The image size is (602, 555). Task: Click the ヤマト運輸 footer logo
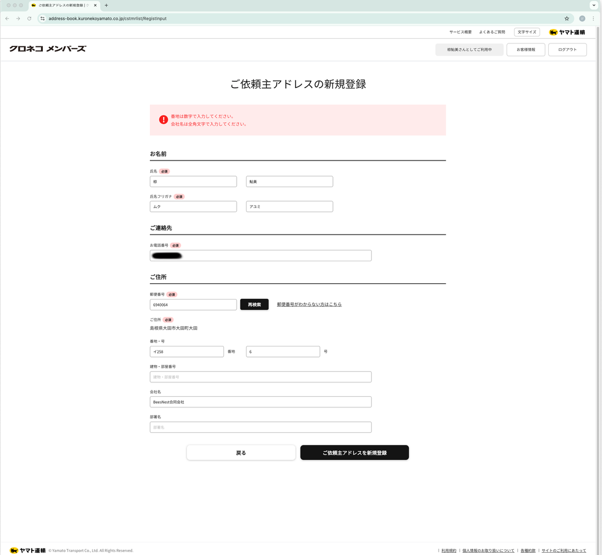pos(28,550)
